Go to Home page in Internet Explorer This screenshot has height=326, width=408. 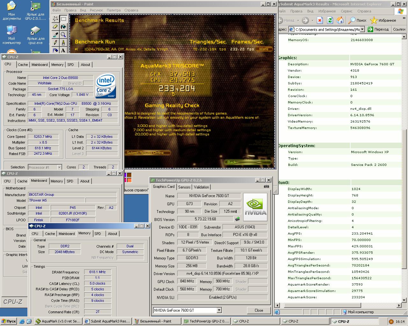tap(340, 20)
